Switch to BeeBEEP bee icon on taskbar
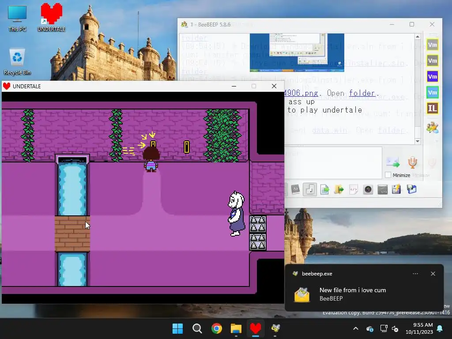Screen dimensions: 452x339 pyautogui.click(x=275, y=328)
